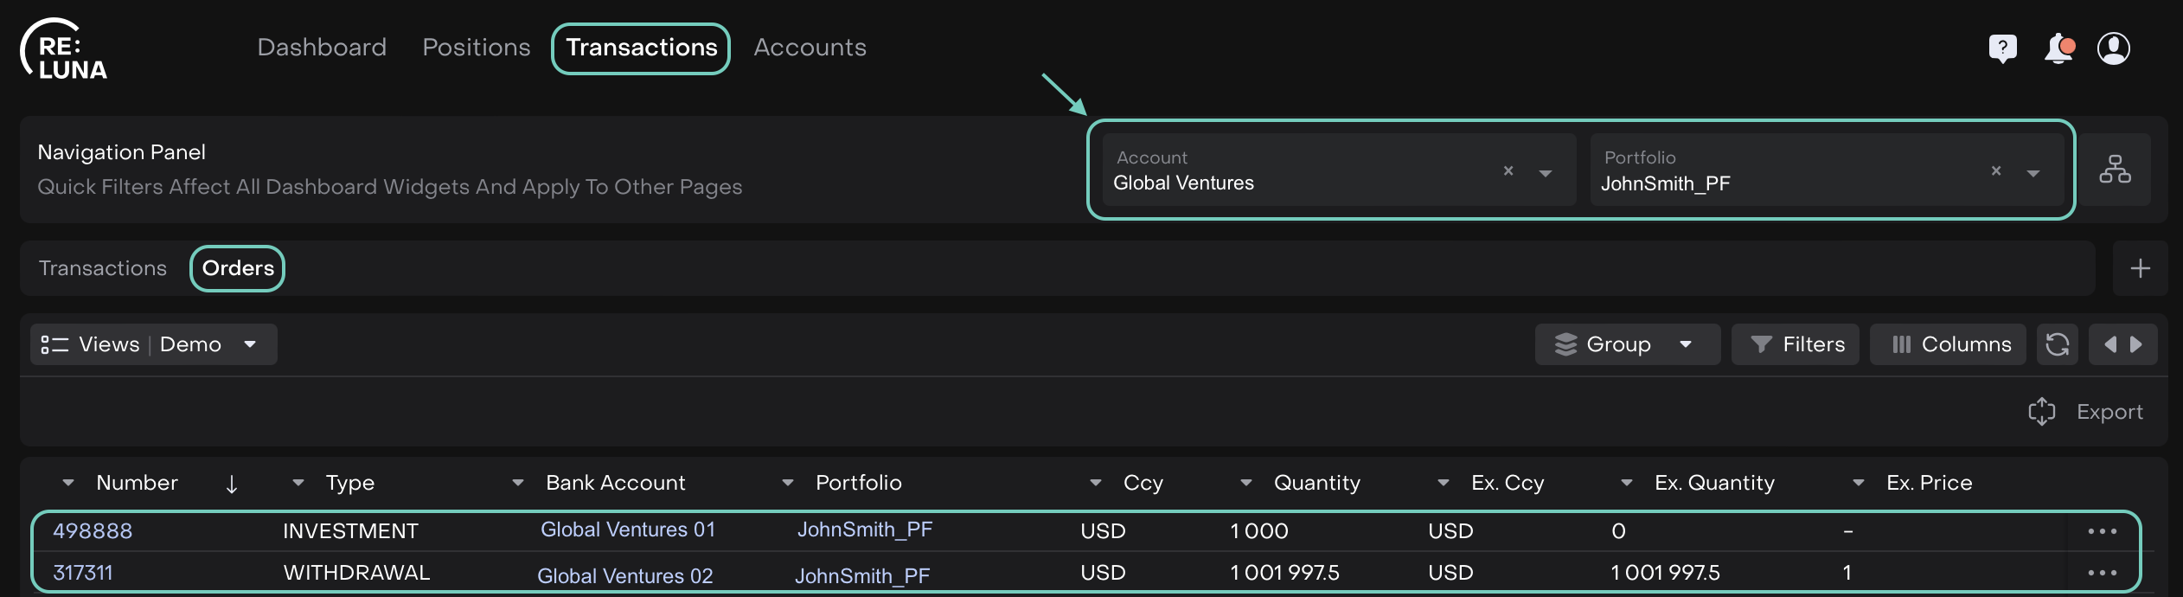Viewport: 2183px width, 597px height.
Task: Click the plus icon to add tab
Action: 2140,268
